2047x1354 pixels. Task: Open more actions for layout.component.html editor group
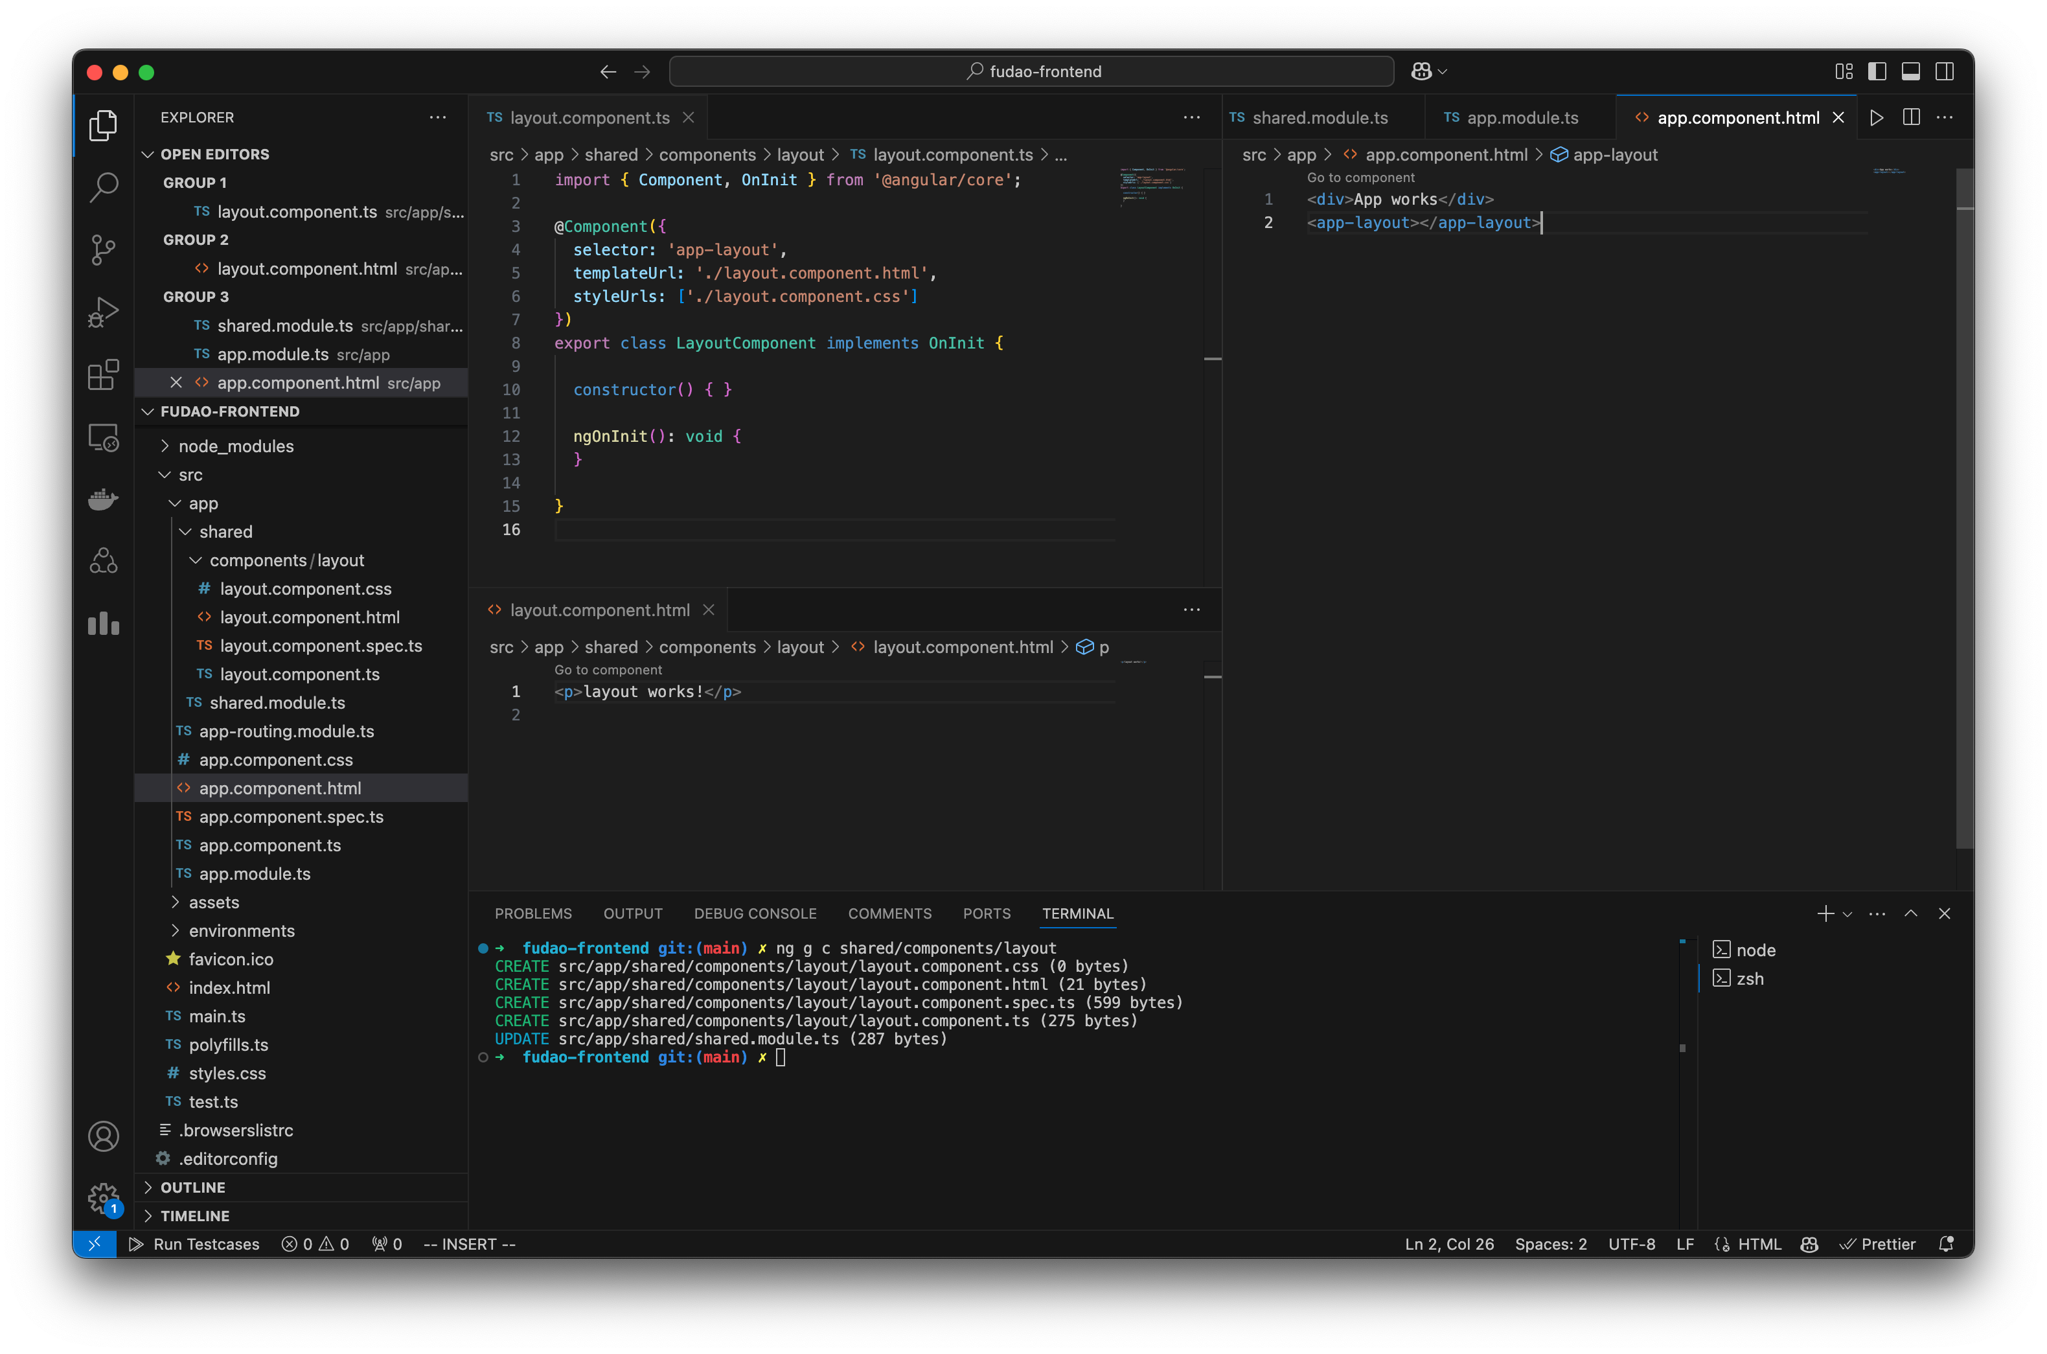[x=1193, y=610]
